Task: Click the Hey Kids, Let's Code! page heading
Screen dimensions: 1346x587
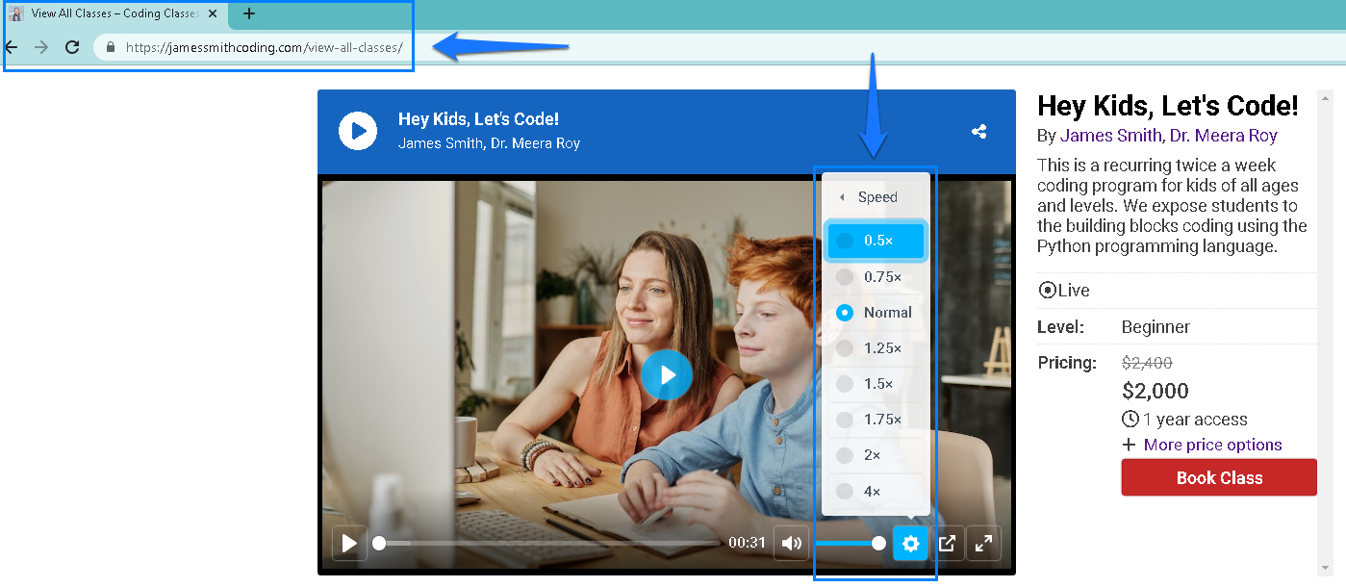Action: [x=1168, y=106]
